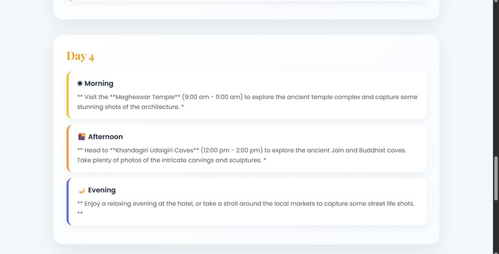Click the 9:00 am - 11:00 am time
The image size is (499, 254).
[x=212, y=97]
